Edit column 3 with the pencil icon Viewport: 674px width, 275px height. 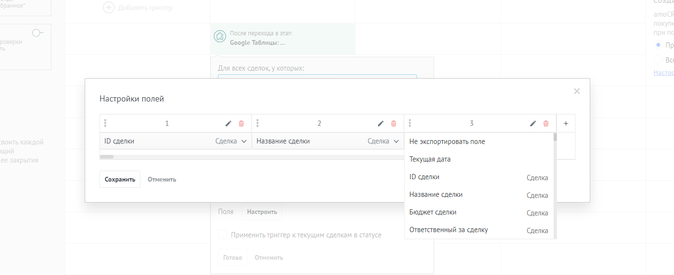[533, 123]
